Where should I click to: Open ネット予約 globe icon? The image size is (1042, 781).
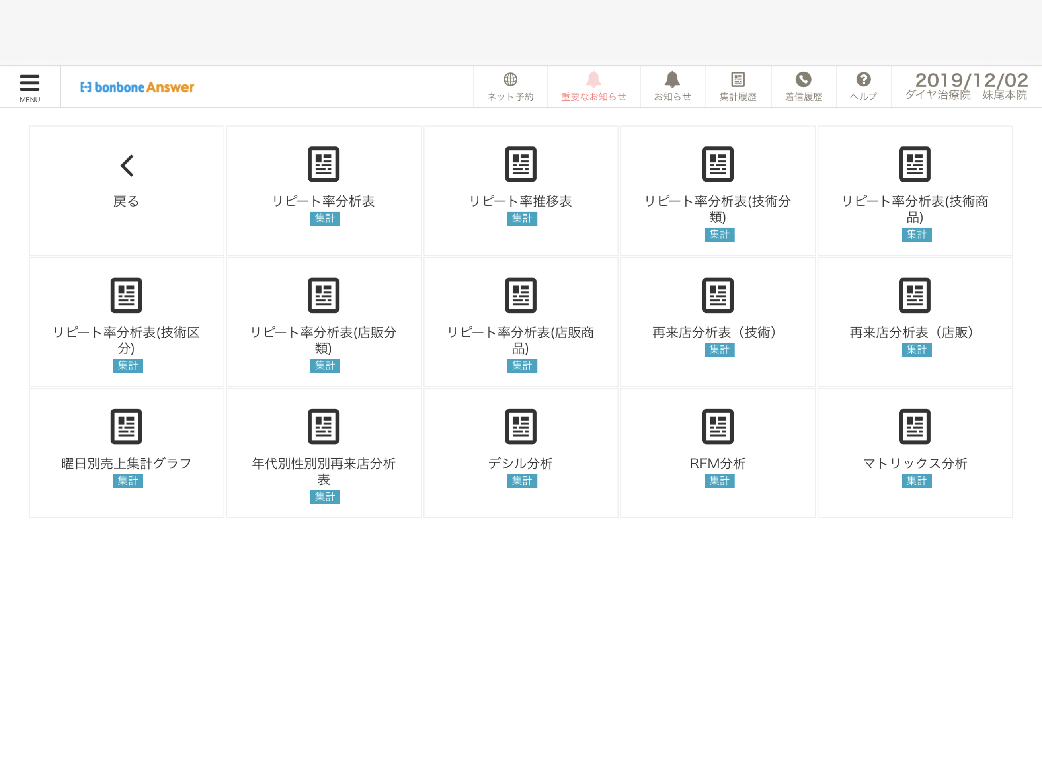(x=510, y=79)
